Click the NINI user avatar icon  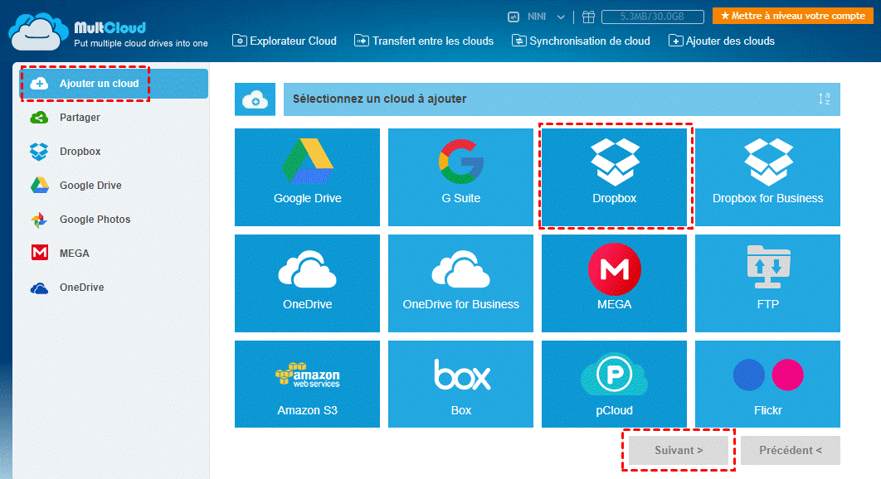point(514,17)
